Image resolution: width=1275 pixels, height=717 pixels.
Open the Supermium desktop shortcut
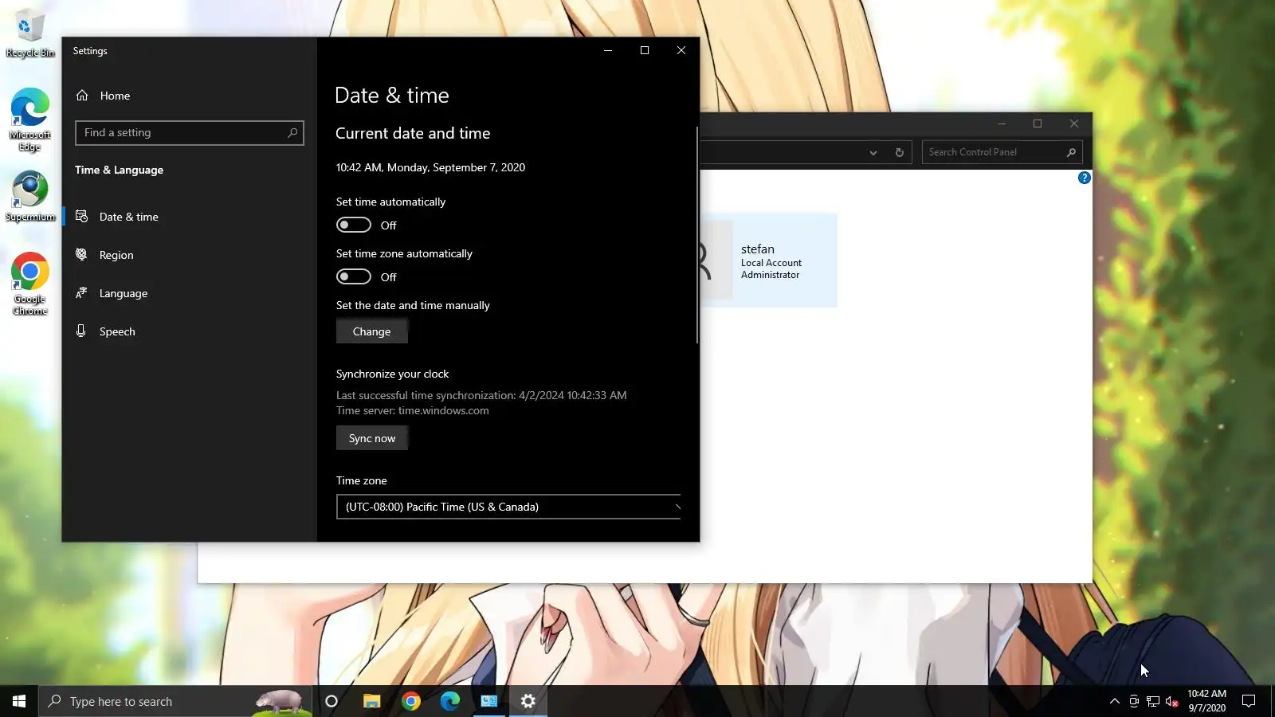tap(30, 197)
